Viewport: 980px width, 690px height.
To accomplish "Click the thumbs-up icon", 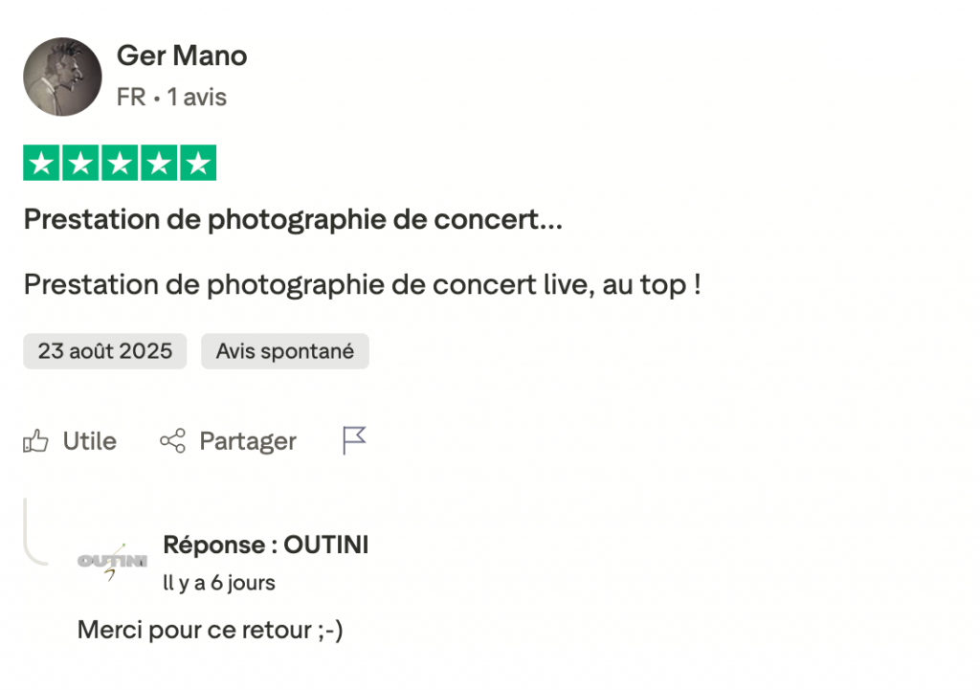I will click(36, 441).
